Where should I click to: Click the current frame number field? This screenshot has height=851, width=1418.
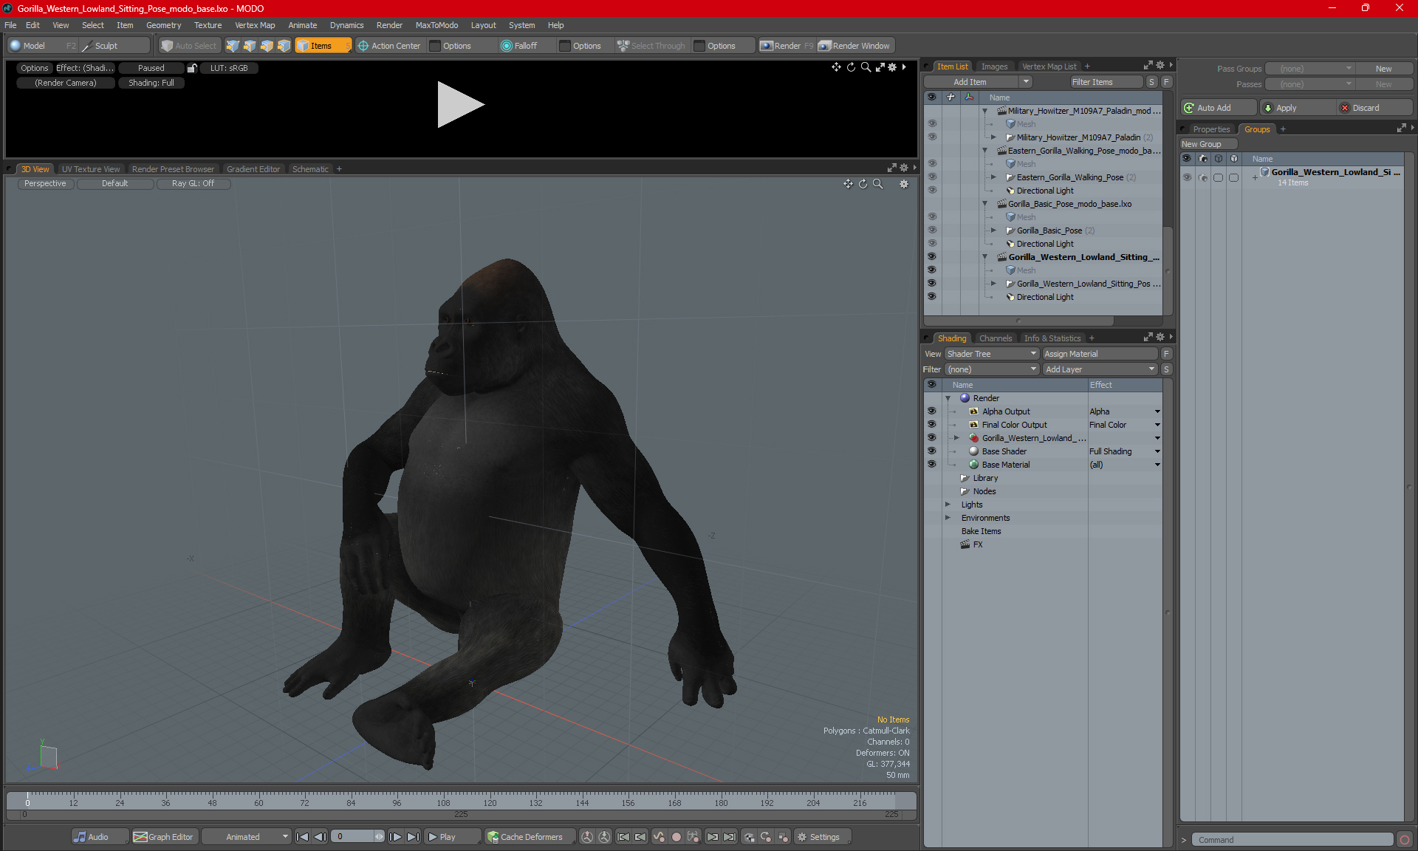point(353,837)
